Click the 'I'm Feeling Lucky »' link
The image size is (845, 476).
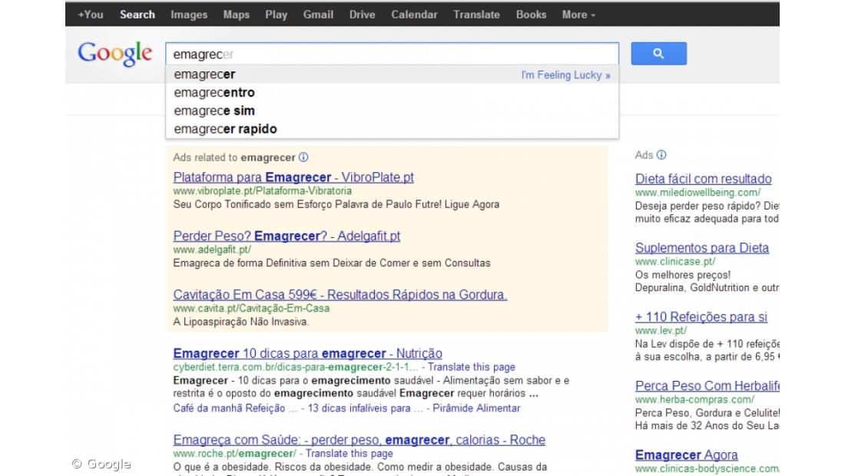tap(565, 74)
